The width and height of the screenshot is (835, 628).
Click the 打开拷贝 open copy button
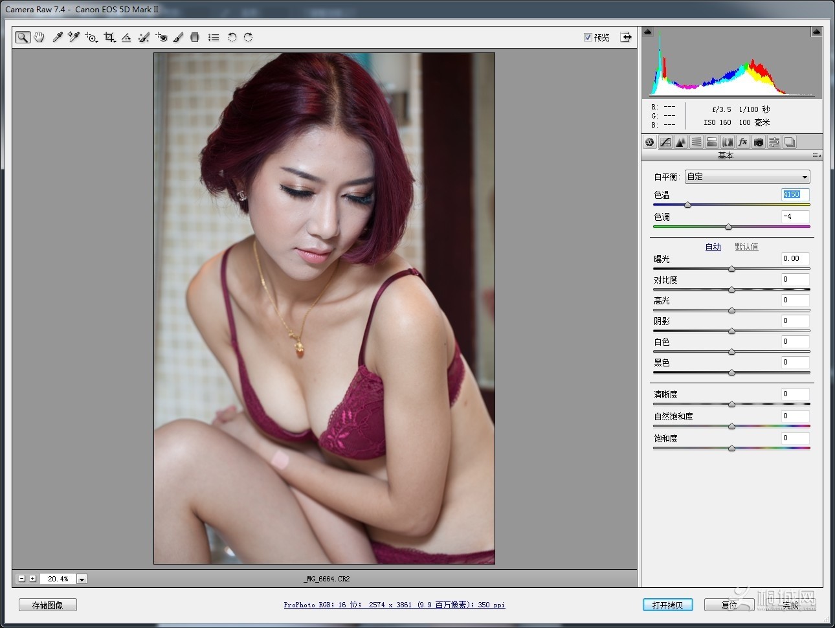point(667,605)
